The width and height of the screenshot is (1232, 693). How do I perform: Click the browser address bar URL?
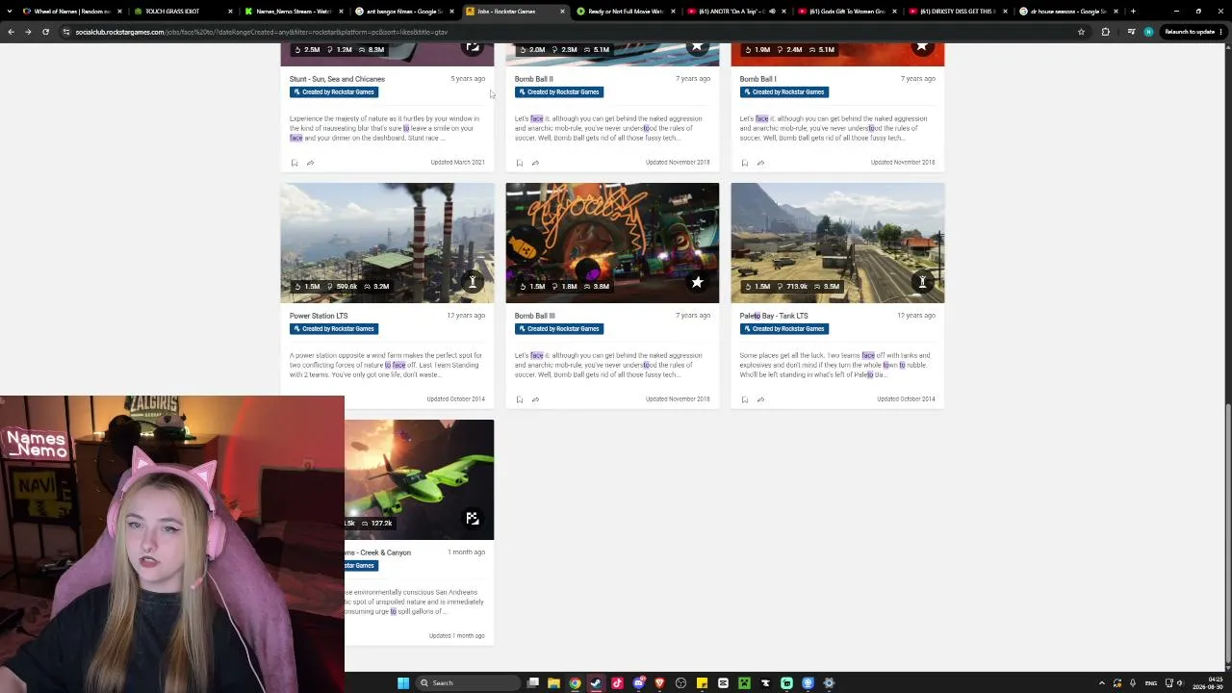pyautogui.click(x=262, y=32)
